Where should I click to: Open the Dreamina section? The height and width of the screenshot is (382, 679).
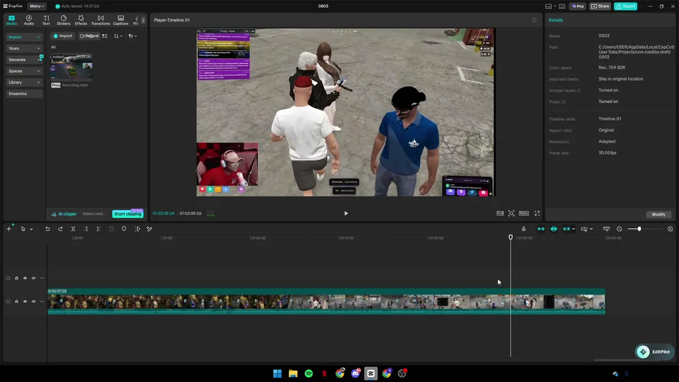pos(24,94)
